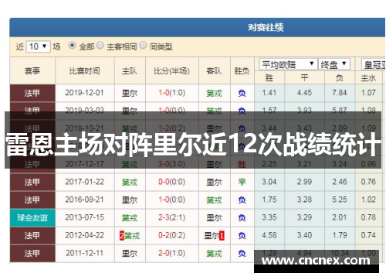
Task: Open the 2-3(2:1) score link
Action: click(171, 217)
